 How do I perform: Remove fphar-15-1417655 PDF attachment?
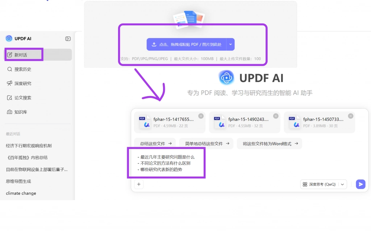(x=201, y=116)
